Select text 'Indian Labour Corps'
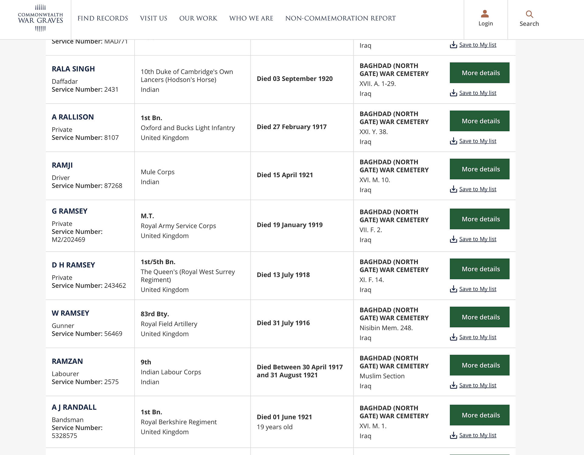The height and width of the screenshot is (455, 584). [171, 372]
